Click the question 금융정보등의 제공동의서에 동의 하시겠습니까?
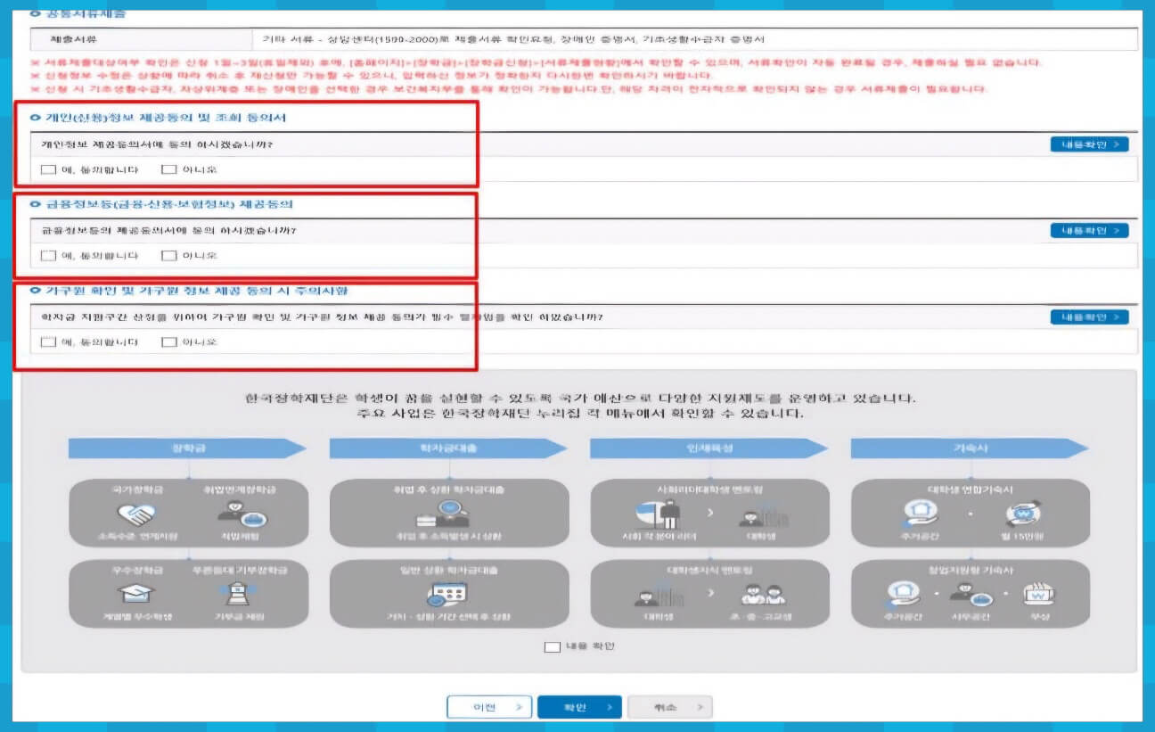The width and height of the screenshot is (1155, 732). click(168, 231)
